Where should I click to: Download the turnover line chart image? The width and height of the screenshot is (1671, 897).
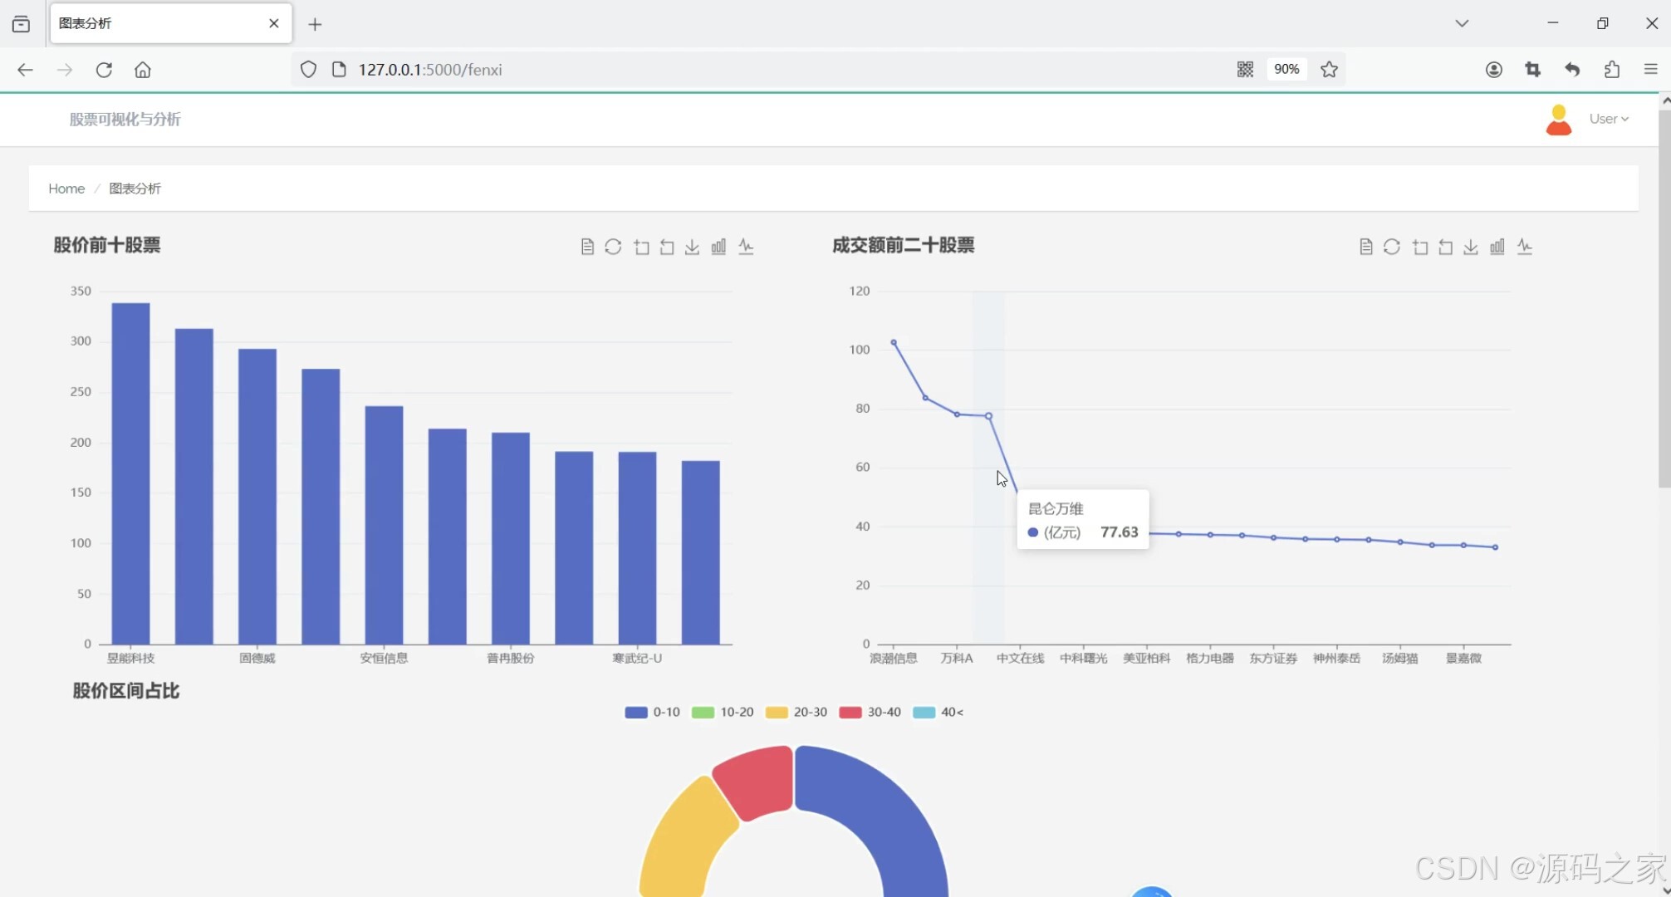pyautogui.click(x=1471, y=247)
